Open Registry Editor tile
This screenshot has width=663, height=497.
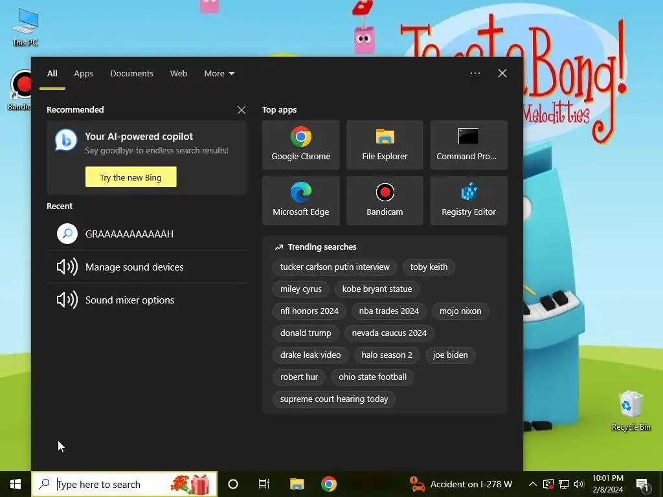pyautogui.click(x=469, y=201)
